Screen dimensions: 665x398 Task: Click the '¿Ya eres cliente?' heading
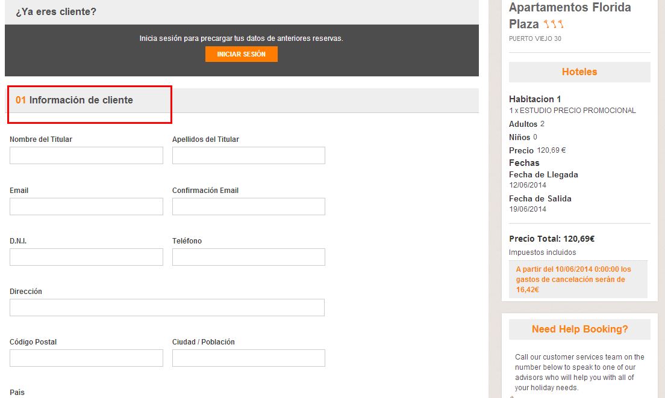click(56, 12)
